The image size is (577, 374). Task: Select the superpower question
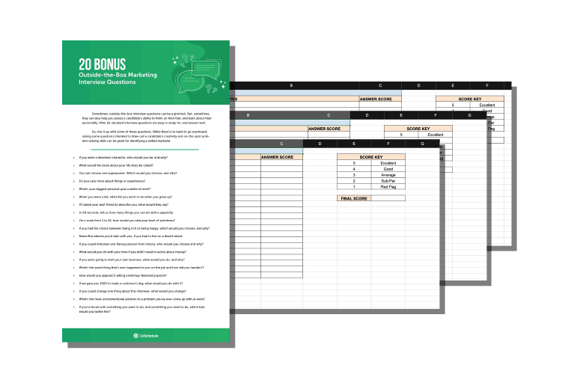click(x=128, y=174)
